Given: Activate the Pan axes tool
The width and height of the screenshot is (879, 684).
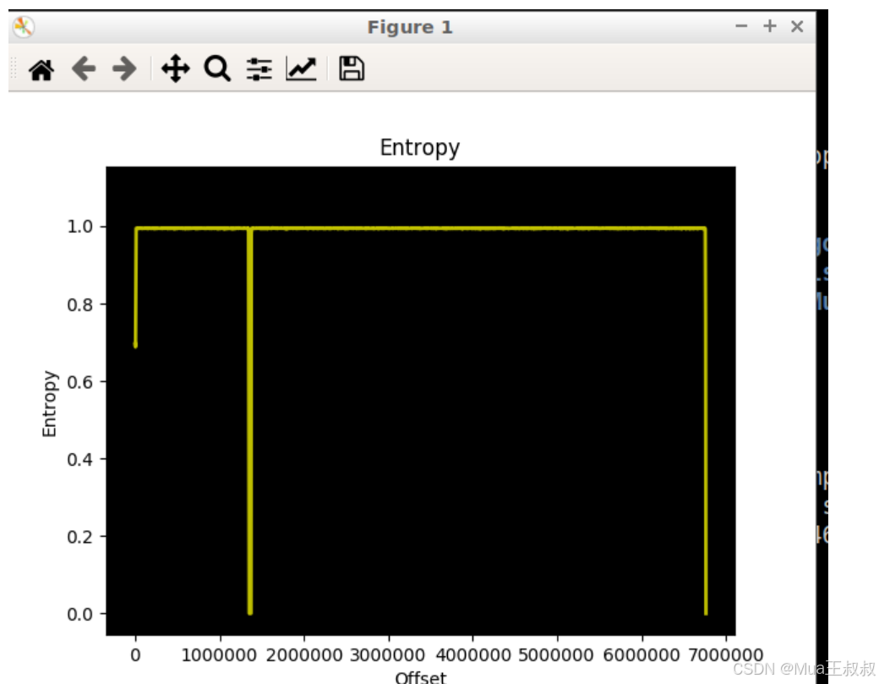Looking at the screenshot, I should click(176, 69).
